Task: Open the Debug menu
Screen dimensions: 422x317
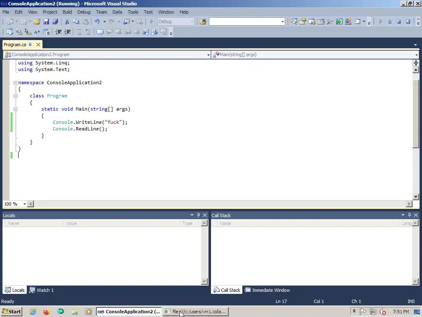Action: (x=84, y=12)
